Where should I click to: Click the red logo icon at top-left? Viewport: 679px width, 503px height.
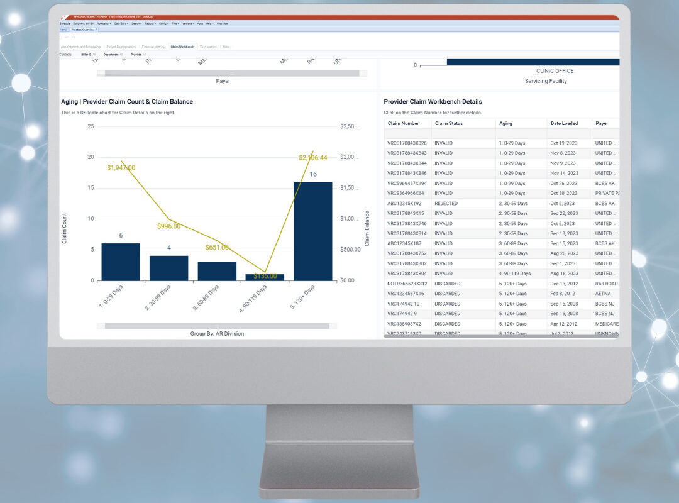click(x=63, y=18)
